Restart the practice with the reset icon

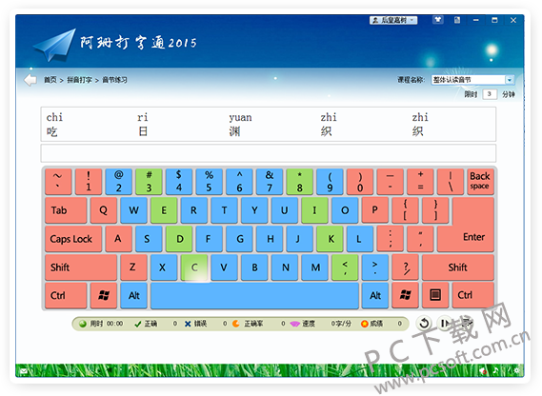(x=424, y=324)
